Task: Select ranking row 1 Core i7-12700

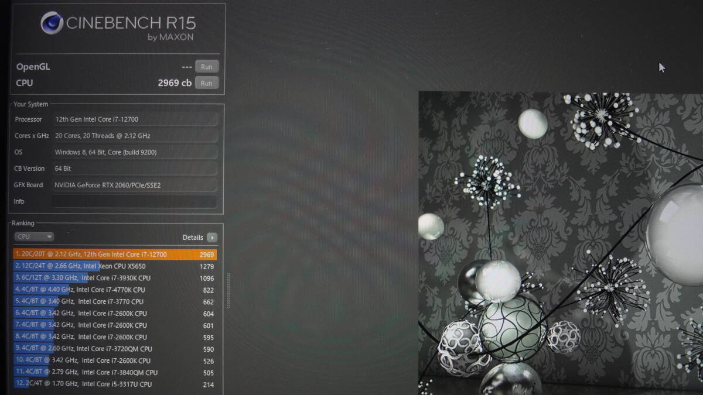Action: point(115,255)
